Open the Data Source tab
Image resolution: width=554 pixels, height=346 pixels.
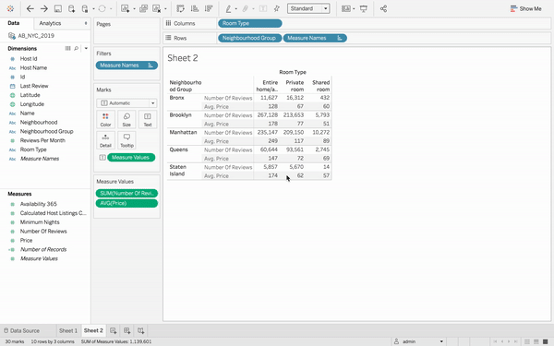(x=21, y=331)
